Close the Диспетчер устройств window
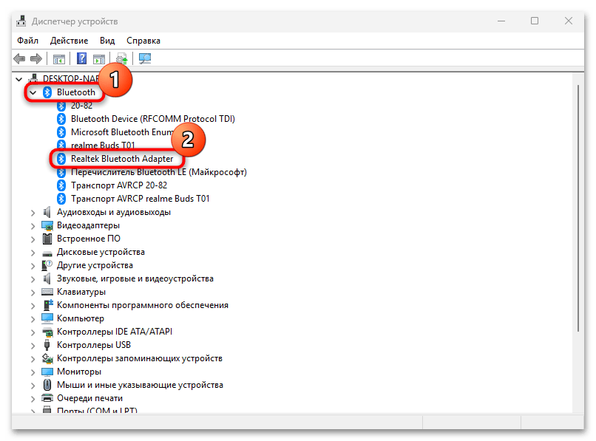The image size is (596, 441). click(x=568, y=21)
